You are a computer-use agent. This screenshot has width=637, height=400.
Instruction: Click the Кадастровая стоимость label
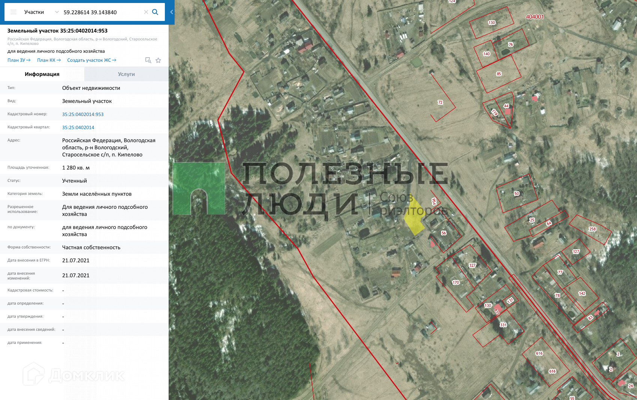pyautogui.click(x=30, y=290)
